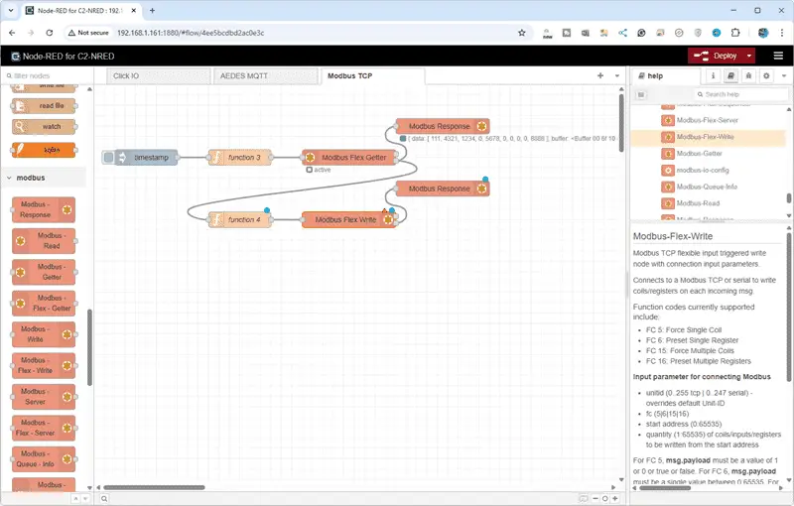Select the read file palette node
The width and height of the screenshot is (794, 506).
[44, 106]
